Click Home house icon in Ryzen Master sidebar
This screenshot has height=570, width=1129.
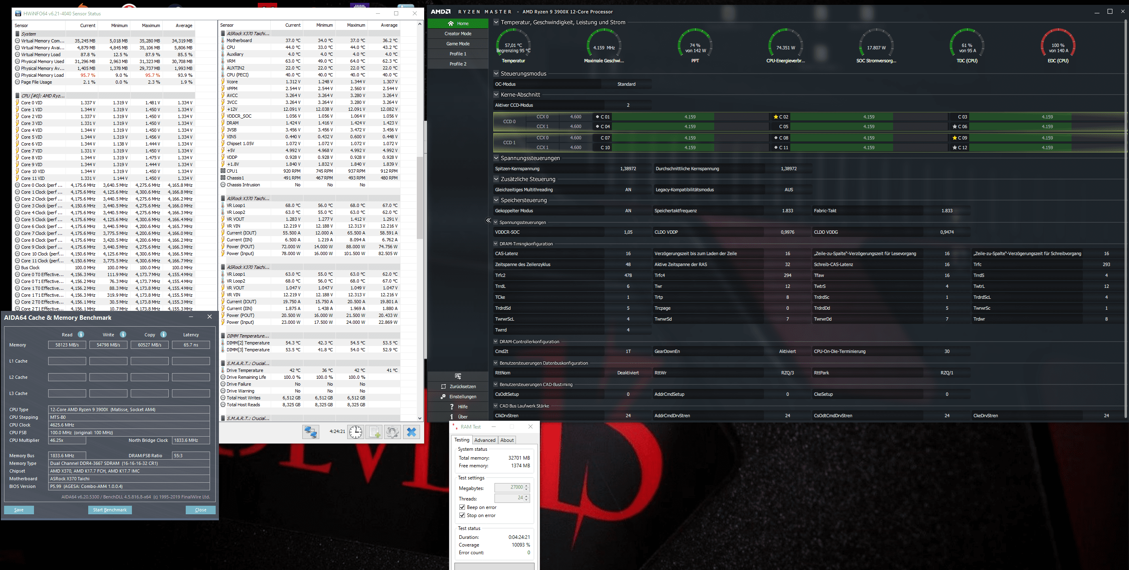[450, 23]
